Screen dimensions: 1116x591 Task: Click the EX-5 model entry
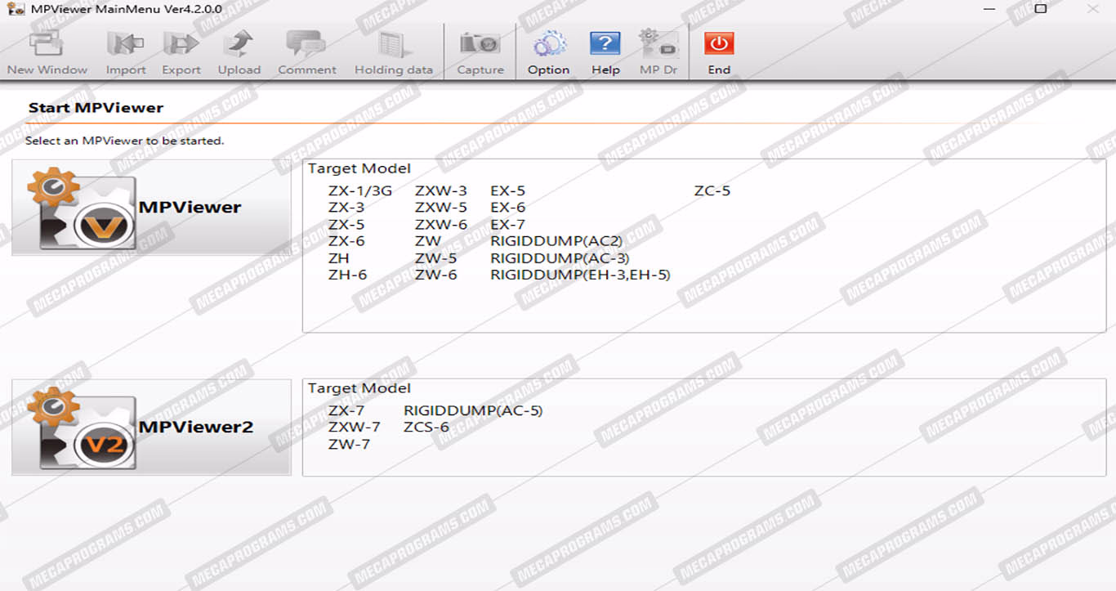[x=508, y=191]
